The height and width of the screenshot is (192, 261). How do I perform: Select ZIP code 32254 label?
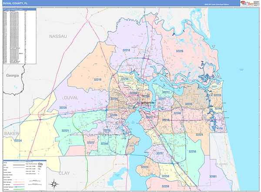[114, 99]
